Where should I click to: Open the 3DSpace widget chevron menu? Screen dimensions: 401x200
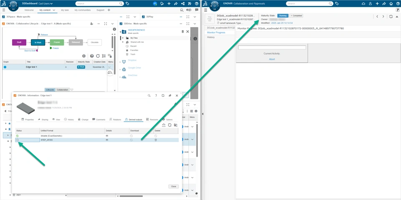135,17
